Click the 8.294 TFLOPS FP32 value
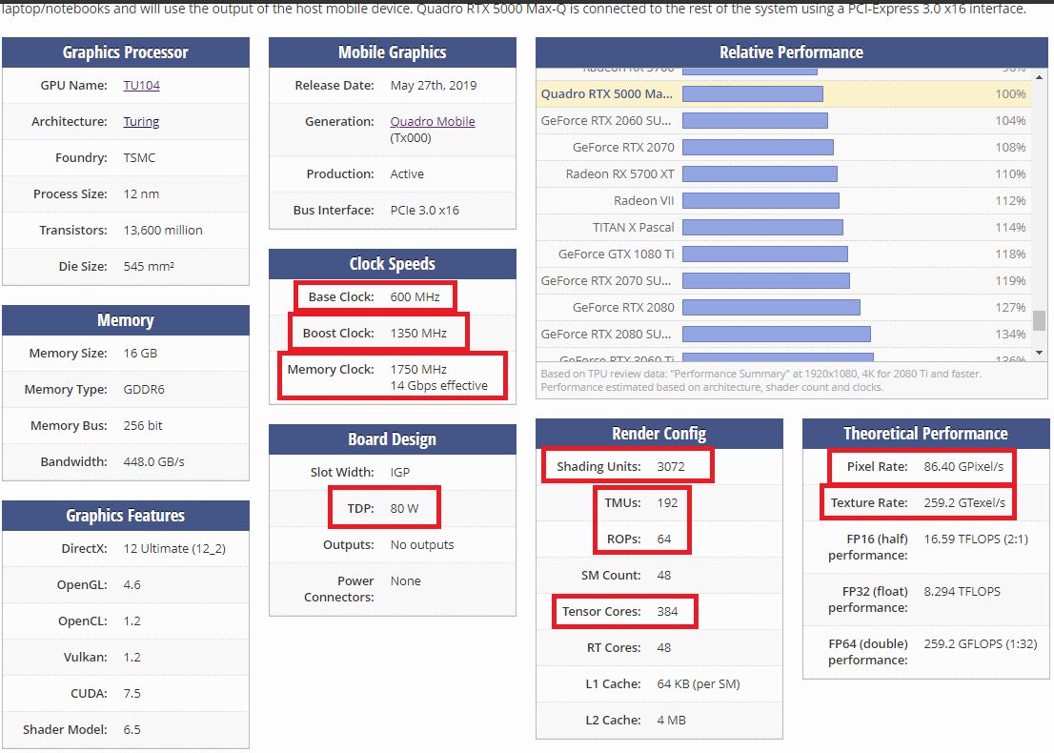Image resolution: width=1054 pixels, height=753 pixels. (962, 592)
